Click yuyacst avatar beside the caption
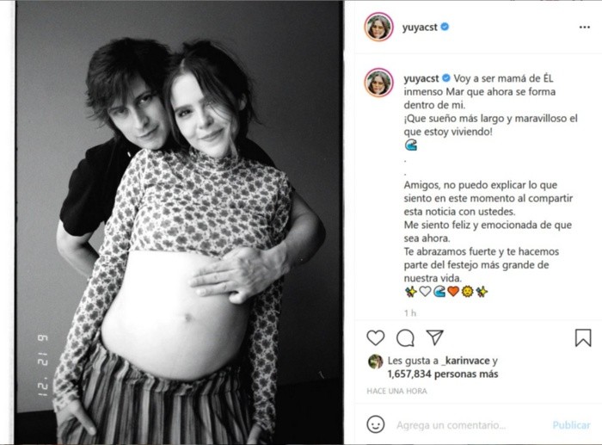This screenshot has height=445, width=602. (378, 83)
